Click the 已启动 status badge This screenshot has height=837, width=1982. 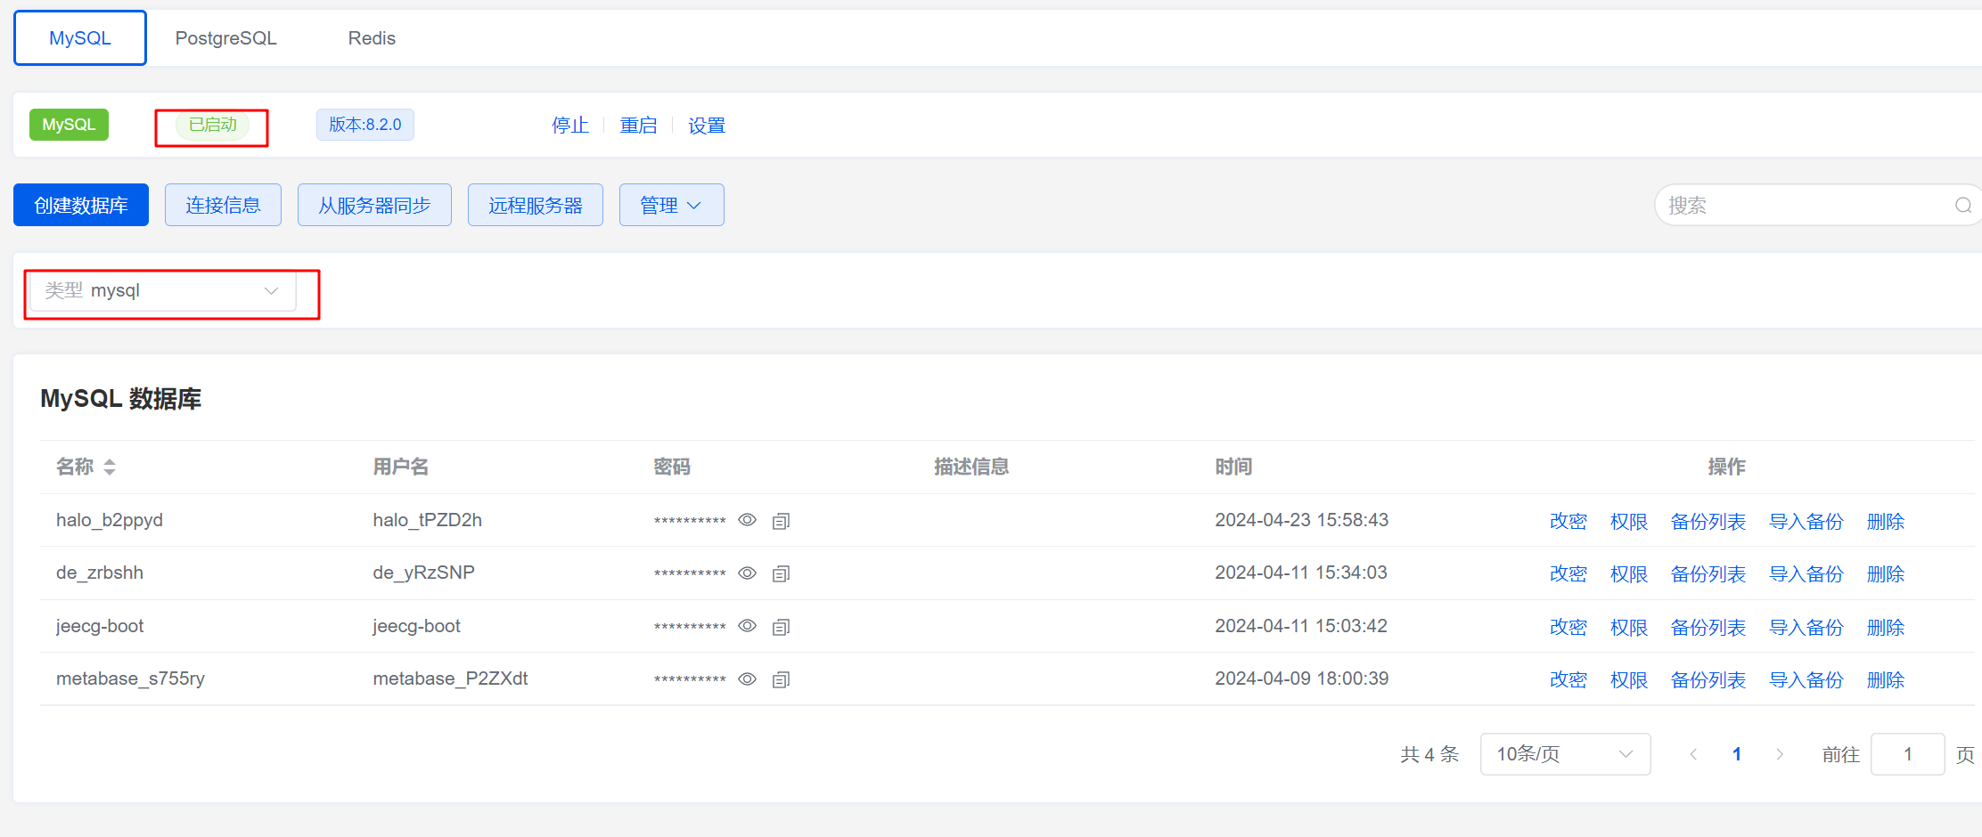click(x=212, y=125)
